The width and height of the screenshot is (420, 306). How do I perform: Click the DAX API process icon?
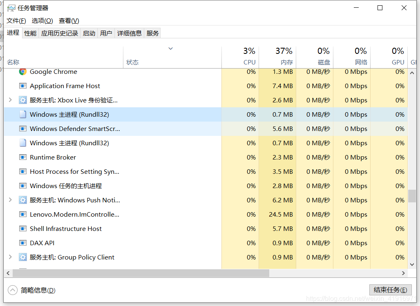coord(23,243)
